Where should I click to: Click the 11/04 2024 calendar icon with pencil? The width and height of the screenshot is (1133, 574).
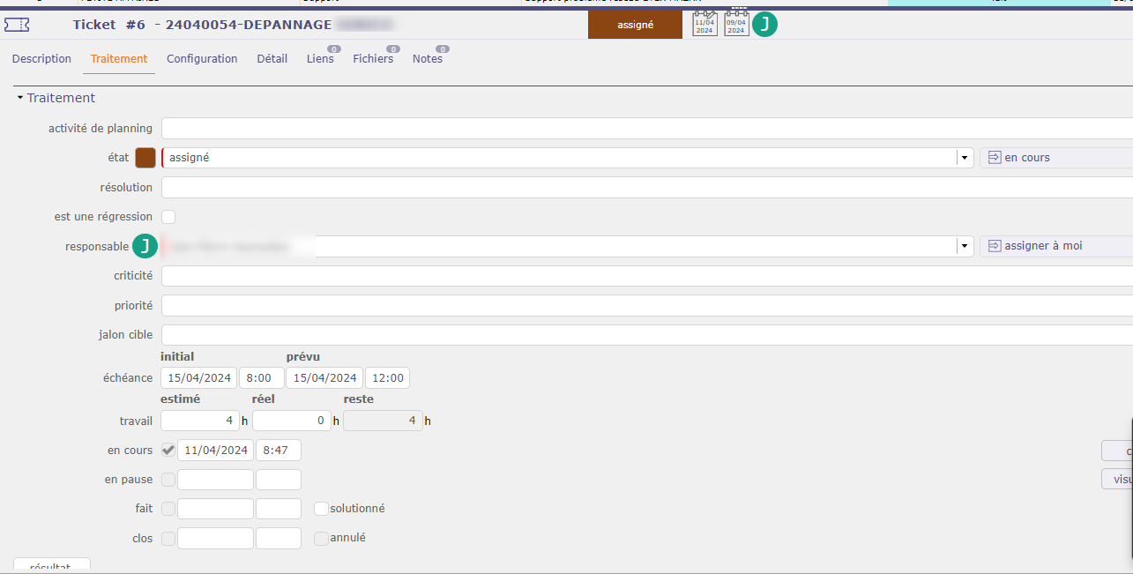click(704, 24)
